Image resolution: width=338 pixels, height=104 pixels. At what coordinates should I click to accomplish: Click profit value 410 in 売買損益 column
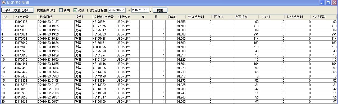[256, 26]
